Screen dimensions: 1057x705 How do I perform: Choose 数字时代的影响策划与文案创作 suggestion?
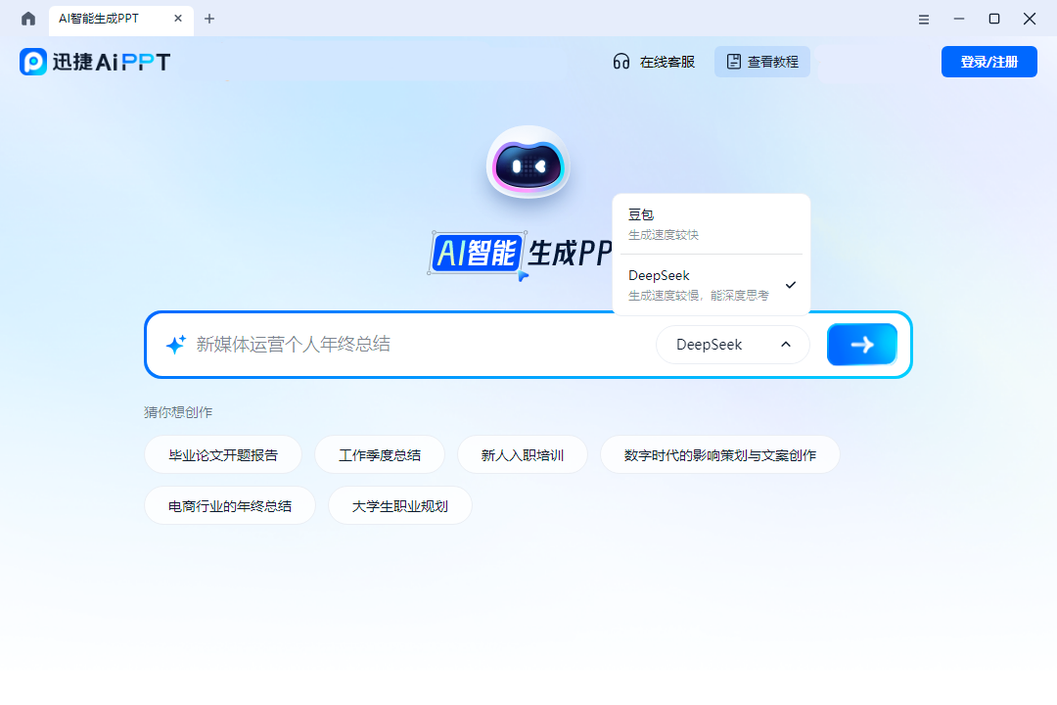(x=720, y=455)
